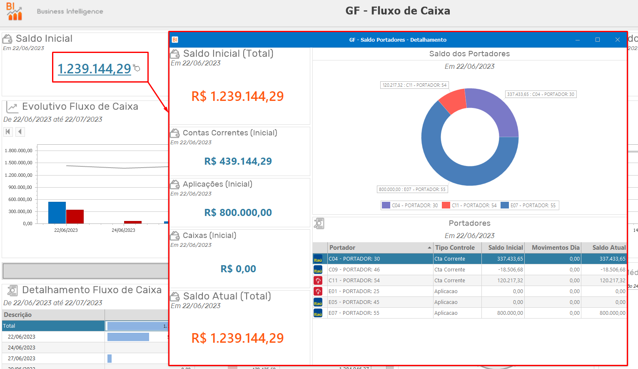The image size is (638, 369).
Task: Click wallet icon beside Saldo Inicial (Total)
Action: (x=175, y=54)
